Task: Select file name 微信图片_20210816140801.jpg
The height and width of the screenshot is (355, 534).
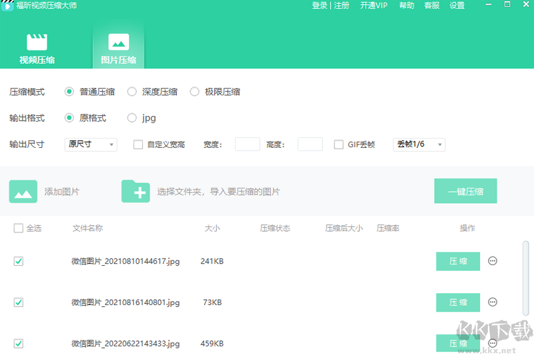Action: [x=125, y=302]
